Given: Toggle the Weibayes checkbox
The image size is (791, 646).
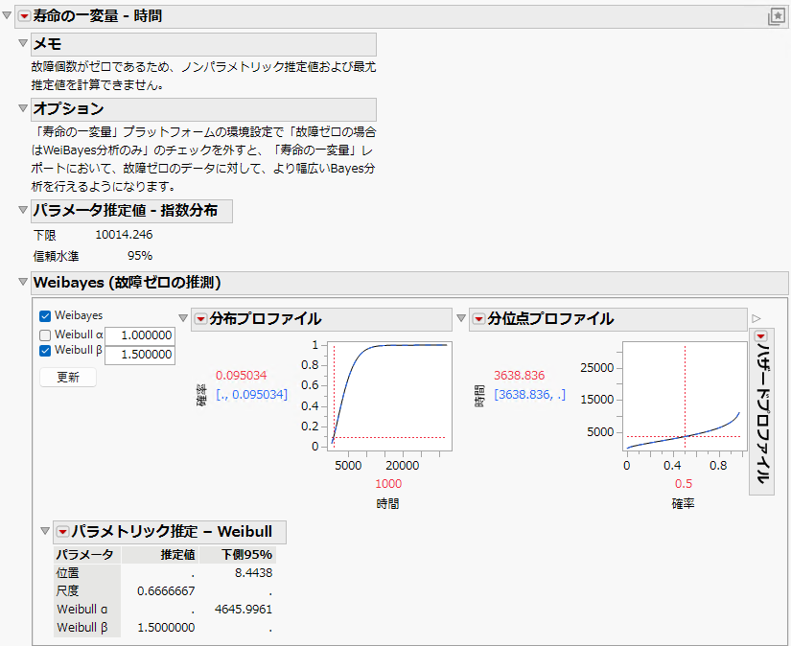Looking at the screenshot, I should click(45, 316).
